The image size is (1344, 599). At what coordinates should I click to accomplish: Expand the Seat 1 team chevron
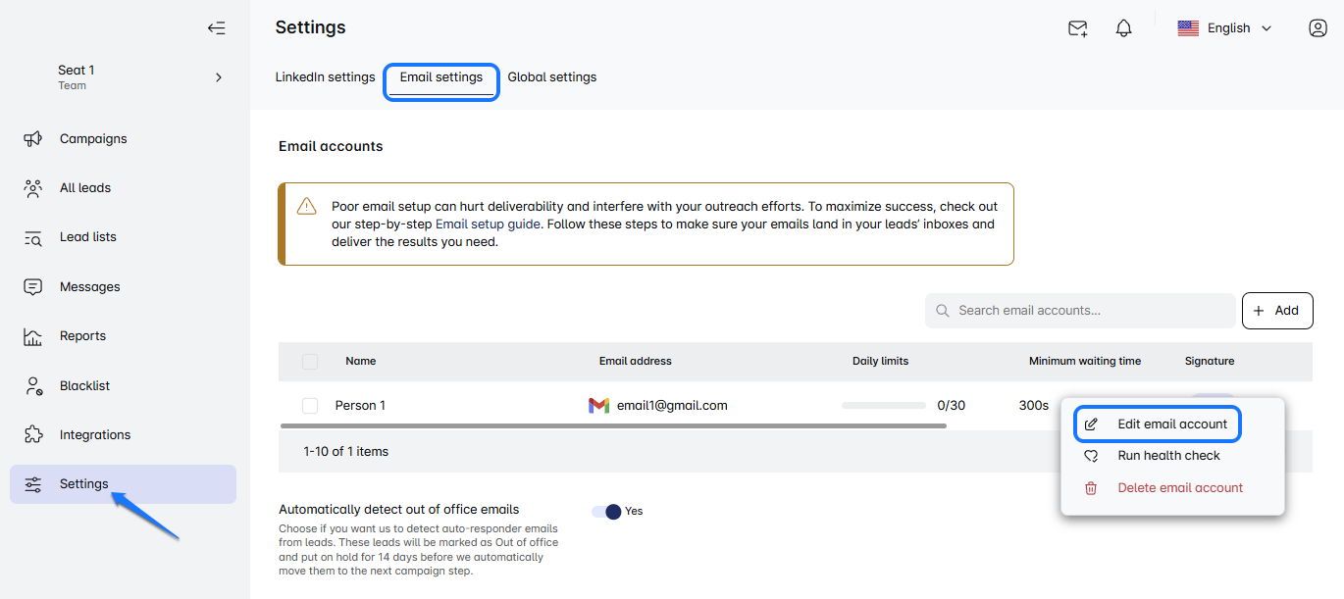click(219, 77)
